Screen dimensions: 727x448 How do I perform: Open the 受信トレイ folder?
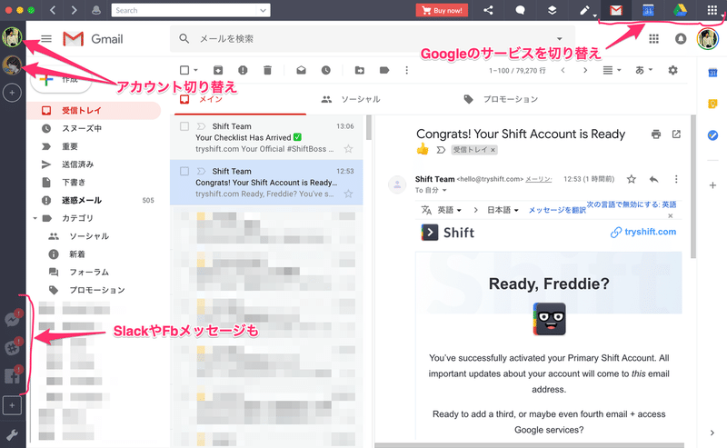[95, 110]
